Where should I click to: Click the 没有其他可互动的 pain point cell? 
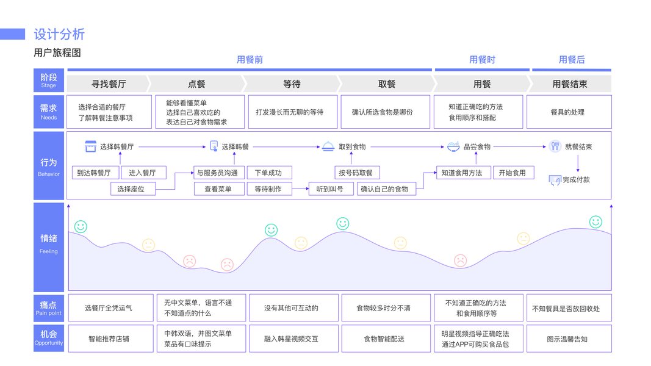[x=294, y=308]
